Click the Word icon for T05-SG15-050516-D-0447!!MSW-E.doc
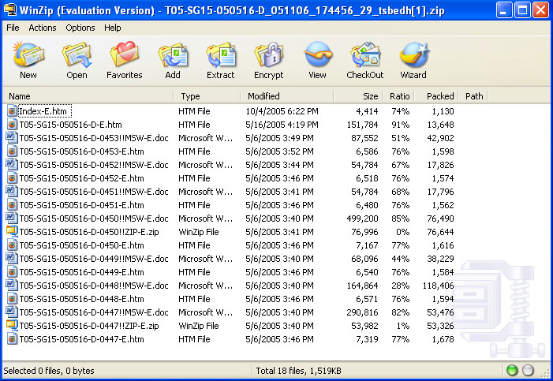Viewport: 553px width, 381px height. click(x=12, y=312)
